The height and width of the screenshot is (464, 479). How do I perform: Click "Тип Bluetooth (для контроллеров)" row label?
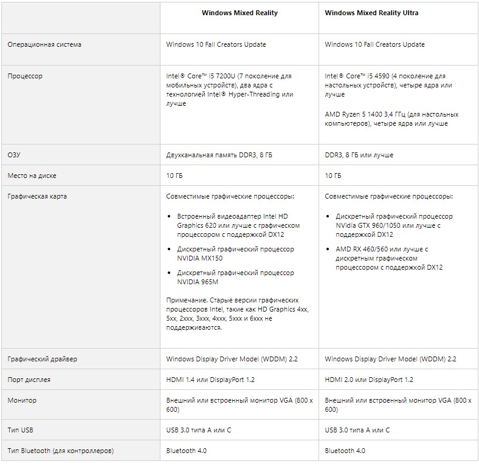(60, 451)
